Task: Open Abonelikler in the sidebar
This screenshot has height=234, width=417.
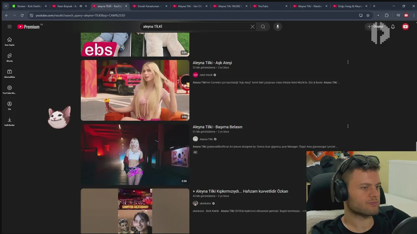Action: (9, 74)
